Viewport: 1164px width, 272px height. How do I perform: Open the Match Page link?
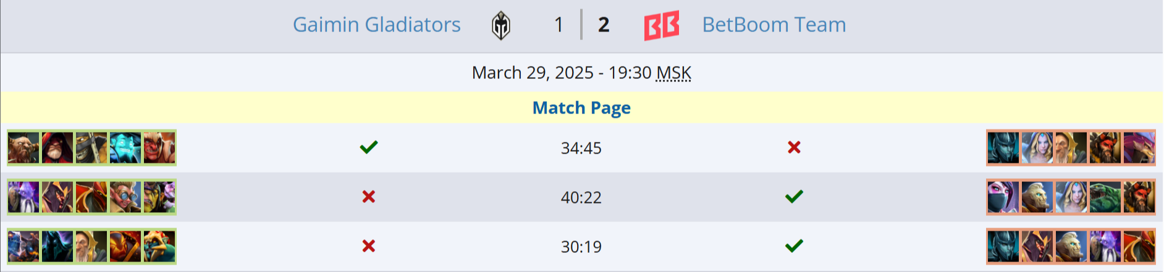pyautogui.click(x=581, y=108)
